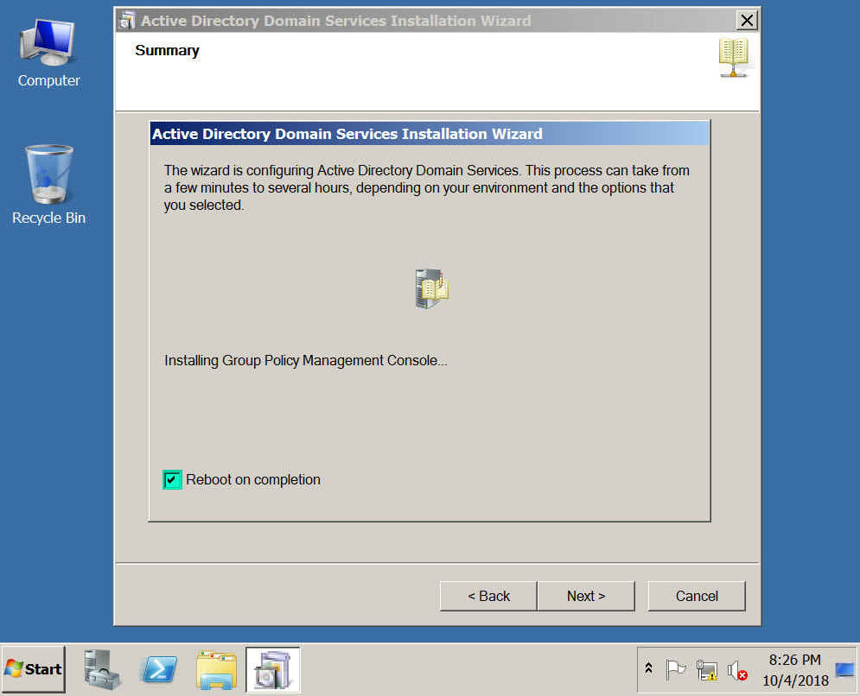Uncheck the Reboot on completion checkbox

pos(172,479)
